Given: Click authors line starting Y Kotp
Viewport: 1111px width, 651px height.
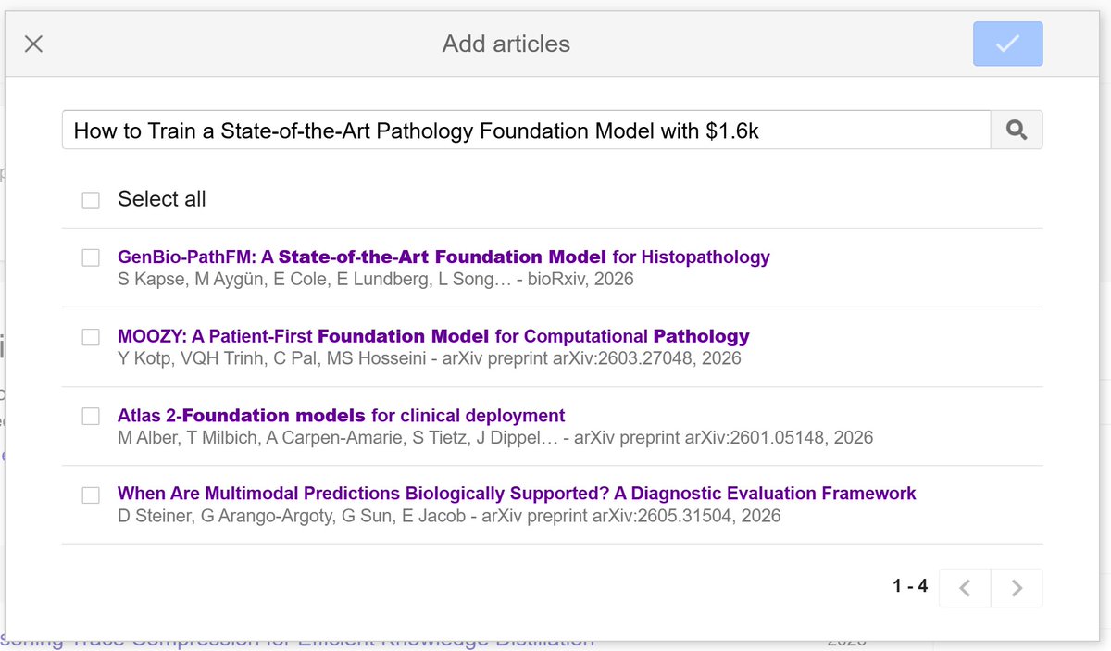Looking at the screenshot, I should [x=429, y=358].
